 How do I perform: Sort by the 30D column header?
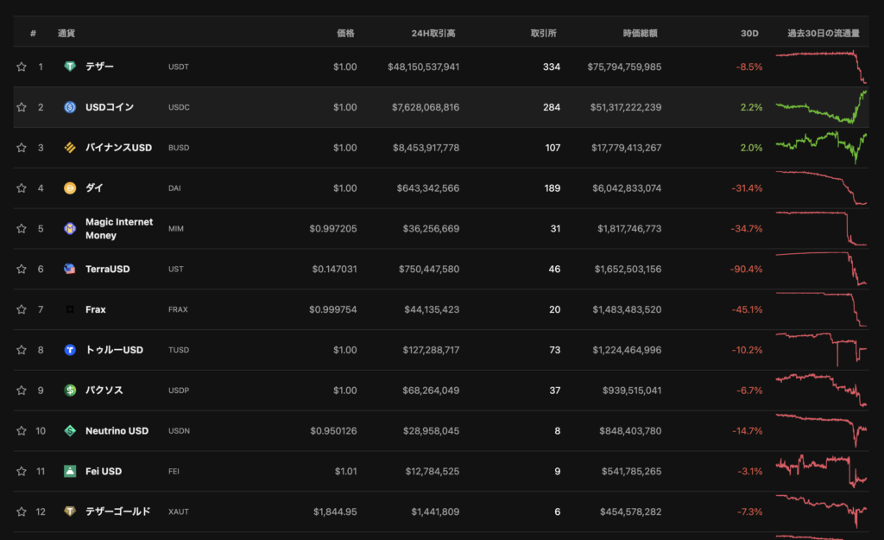point(749,34)
